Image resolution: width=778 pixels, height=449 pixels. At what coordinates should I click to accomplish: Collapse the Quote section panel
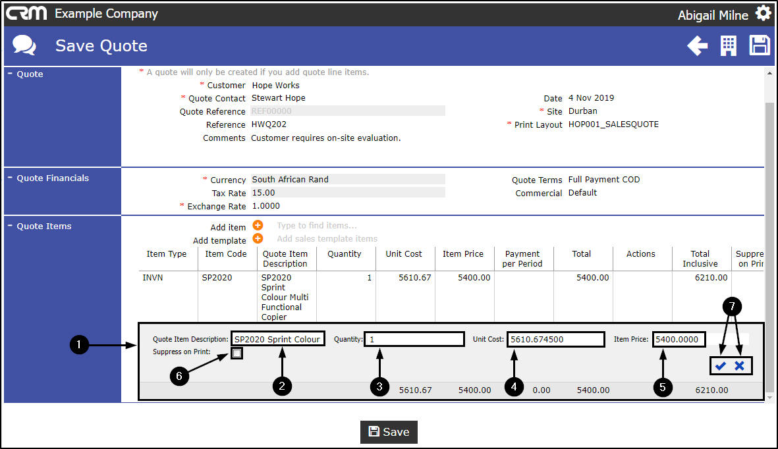click(25, 74)
